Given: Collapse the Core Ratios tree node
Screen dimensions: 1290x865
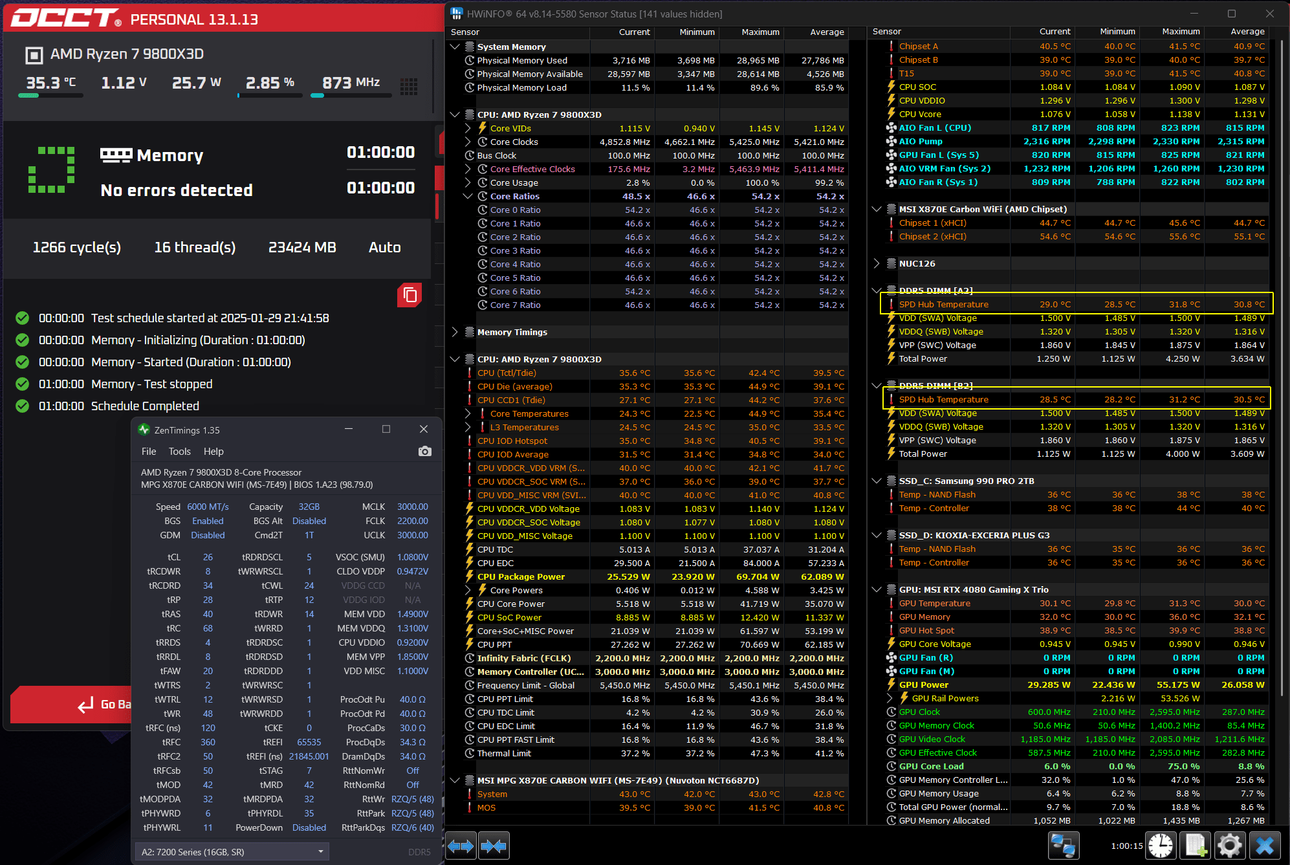Looking at the screenshot, I should (468, 196).
